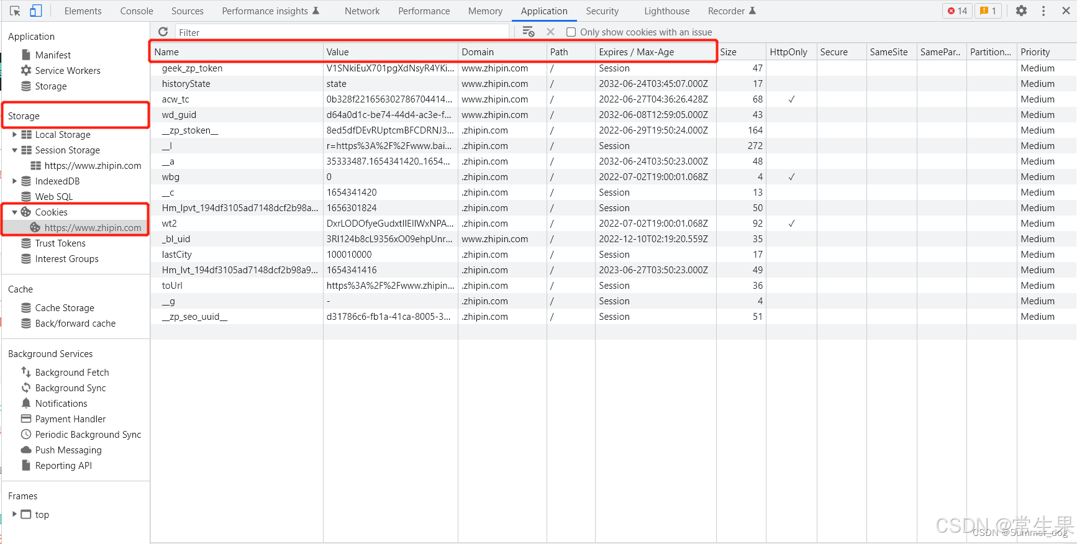The image size is (1077, 544).
Task: Open Payment Handler service
Action: 70,419
